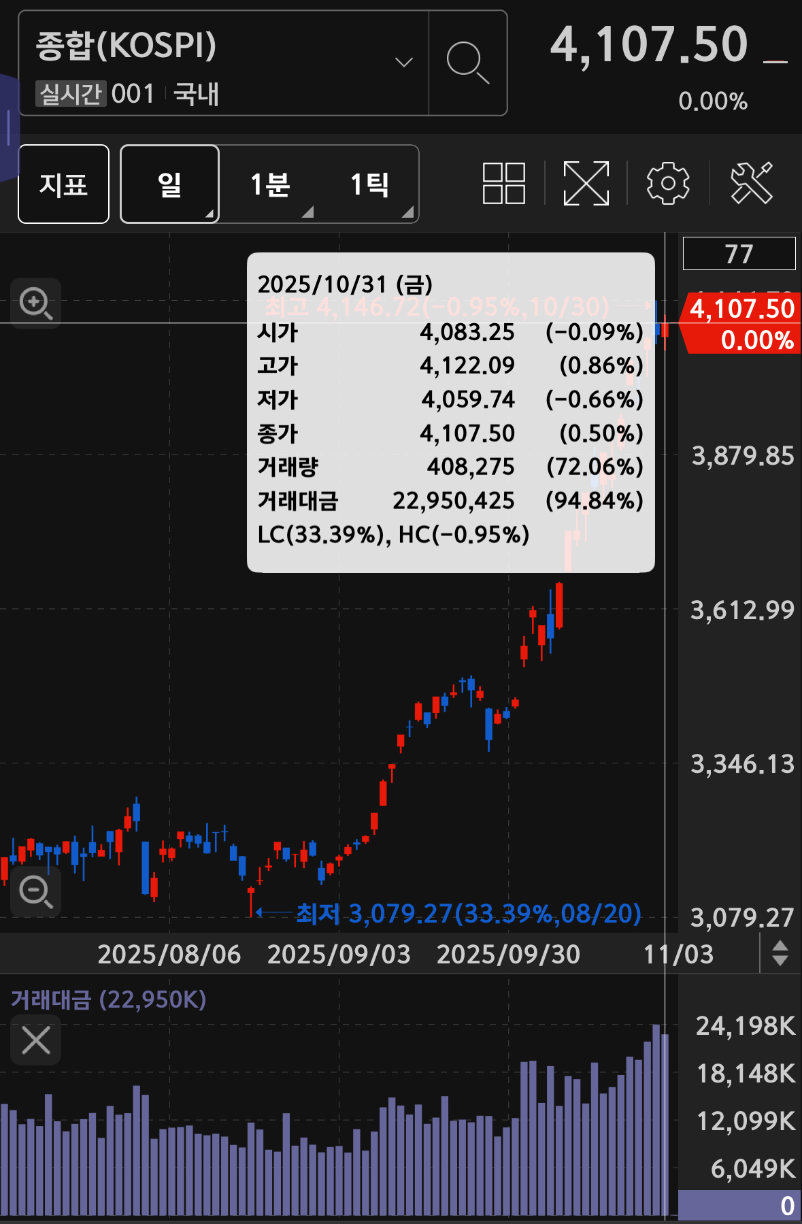Expand chart to full screen
The width and height of the screenshot is (802, 1224).
[x=586, y=183]
